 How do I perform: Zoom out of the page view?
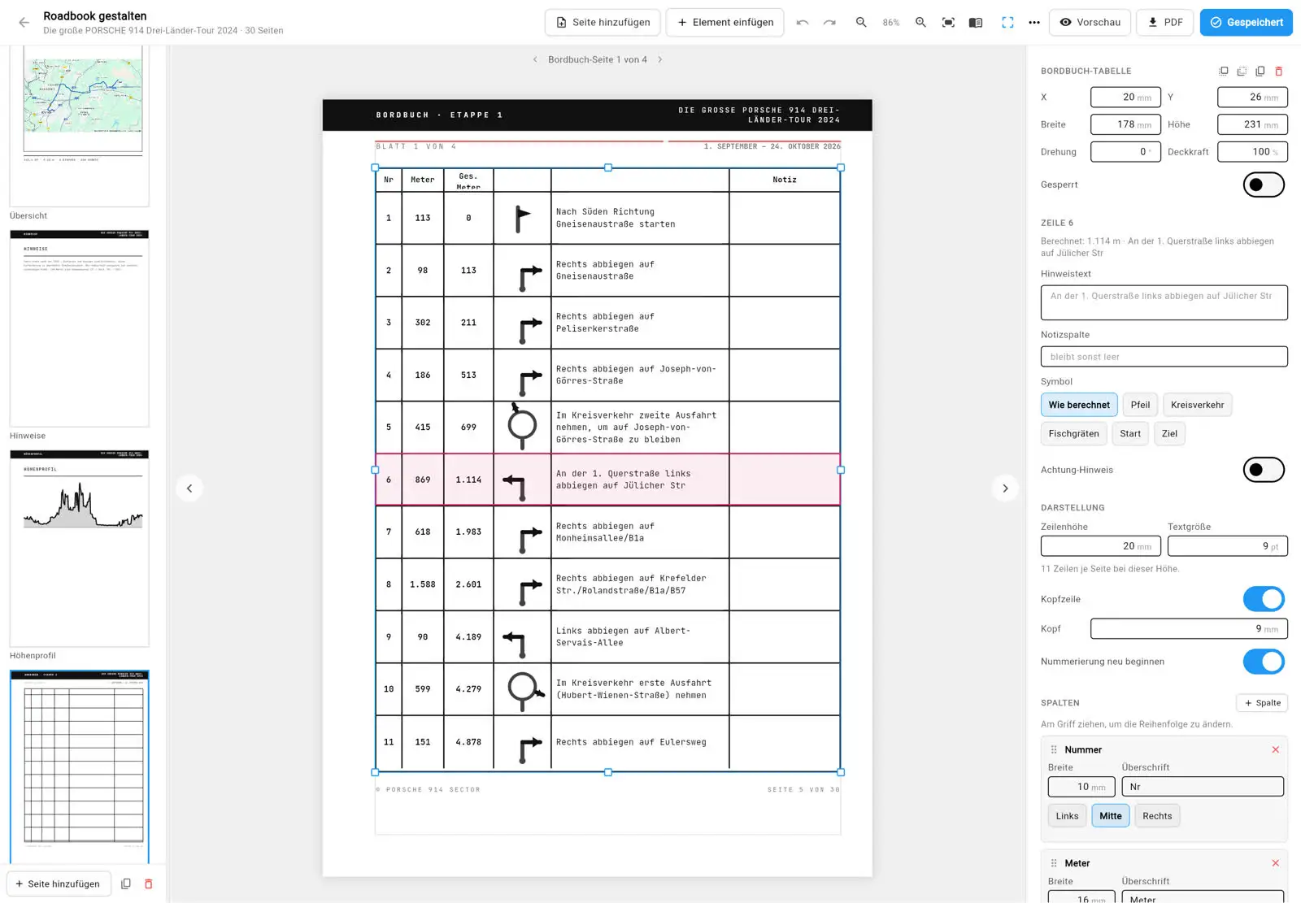861,23
